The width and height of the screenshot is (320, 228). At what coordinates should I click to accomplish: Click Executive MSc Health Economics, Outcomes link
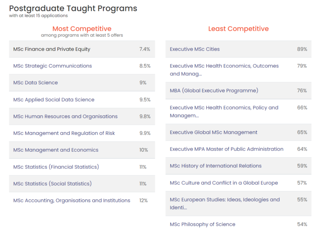(x=224, y=70)
